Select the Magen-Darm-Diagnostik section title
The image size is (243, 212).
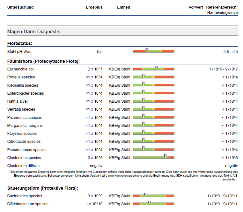[x=33, y=32]
